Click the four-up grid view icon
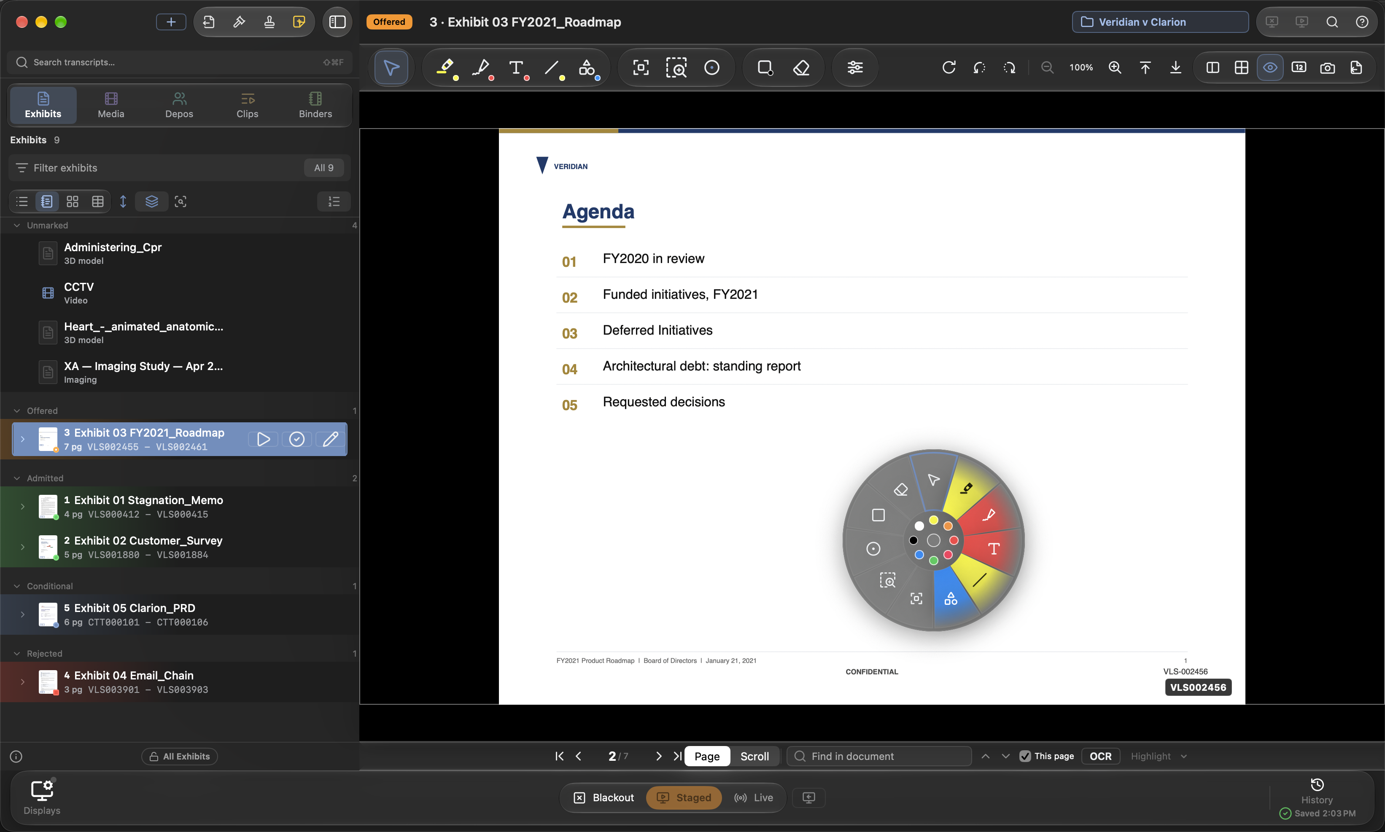Screen dimensions: 1385x832 1241,68
